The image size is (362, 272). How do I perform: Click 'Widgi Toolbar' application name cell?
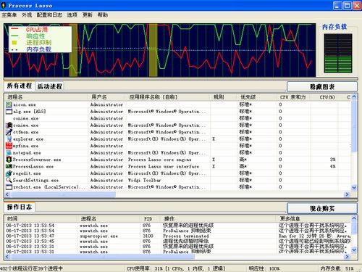(x=144, y=181)
